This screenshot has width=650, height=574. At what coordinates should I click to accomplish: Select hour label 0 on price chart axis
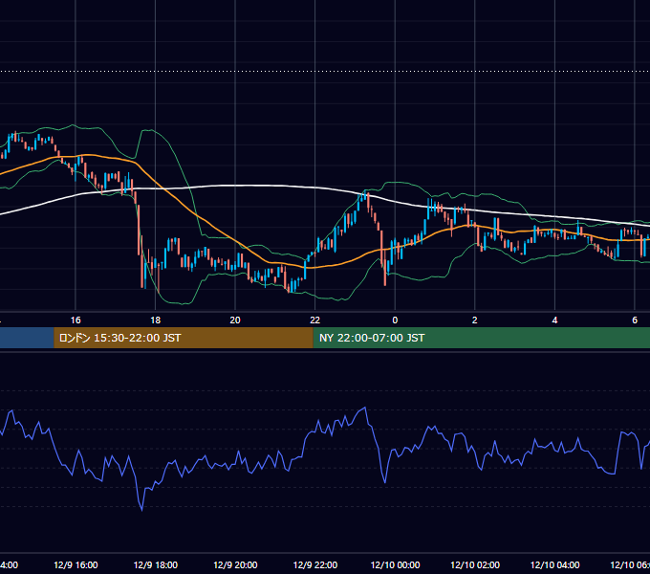tap(395, 320)
